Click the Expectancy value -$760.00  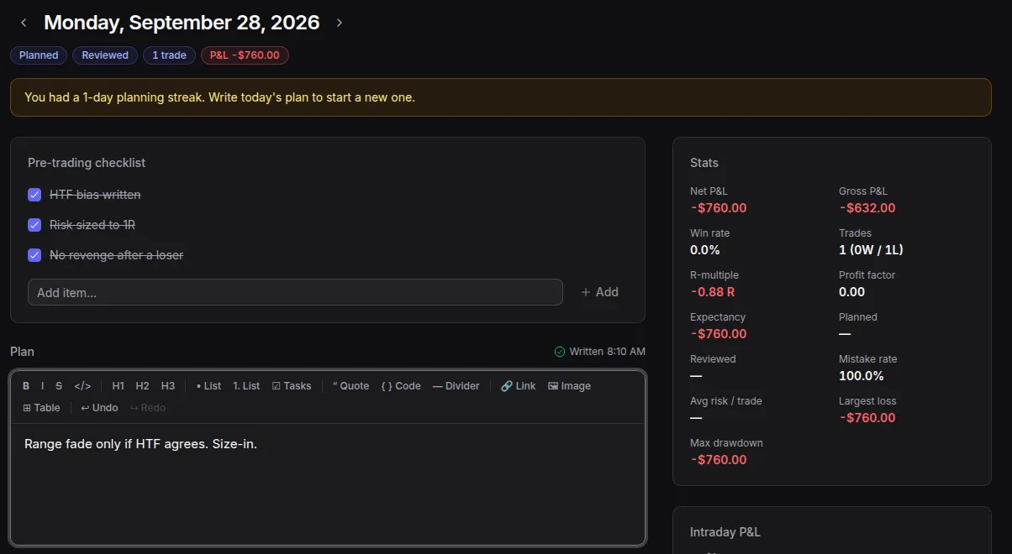(x=719, y=334)
